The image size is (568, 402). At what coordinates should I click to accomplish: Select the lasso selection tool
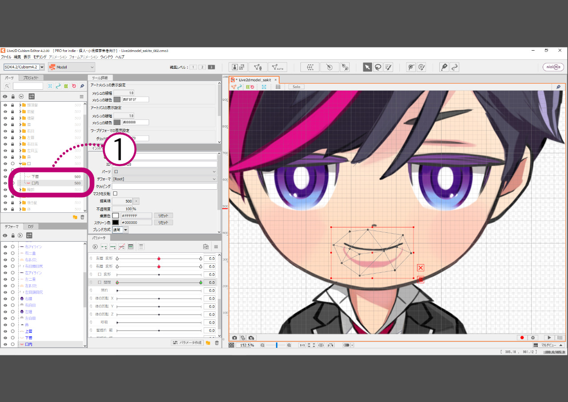(x=378, y=67)
